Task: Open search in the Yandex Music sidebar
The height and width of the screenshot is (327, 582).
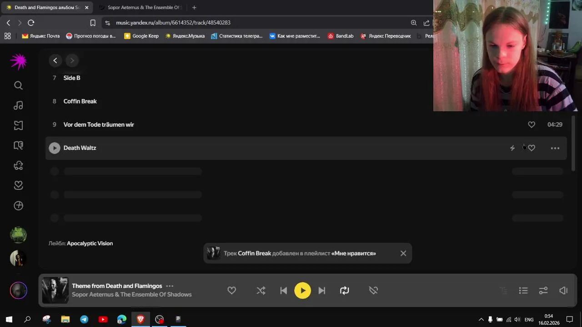Action: pyautogui.click(x=18, y=85)
